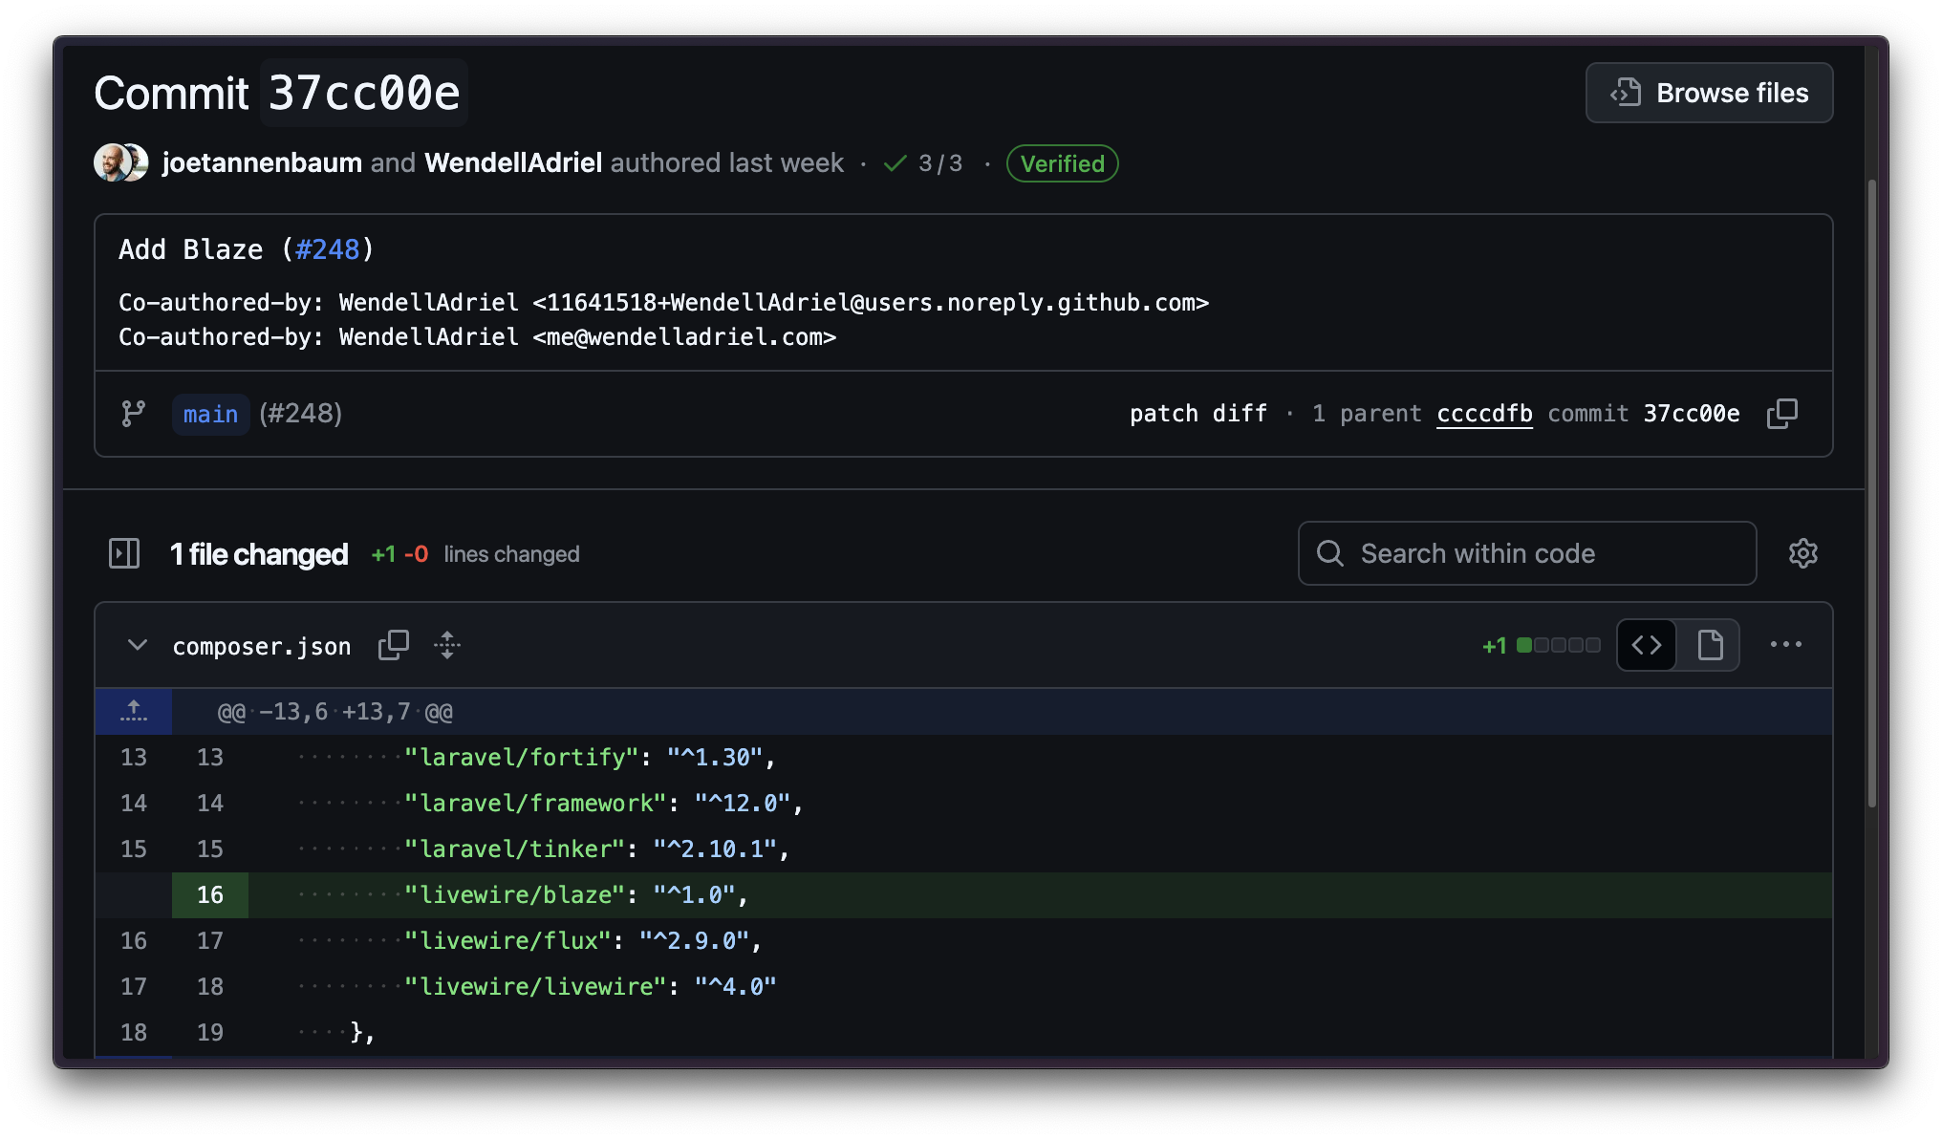Open composer.json more options menu
This screenshot has width=1942, height=1139.
point(1785,645)
